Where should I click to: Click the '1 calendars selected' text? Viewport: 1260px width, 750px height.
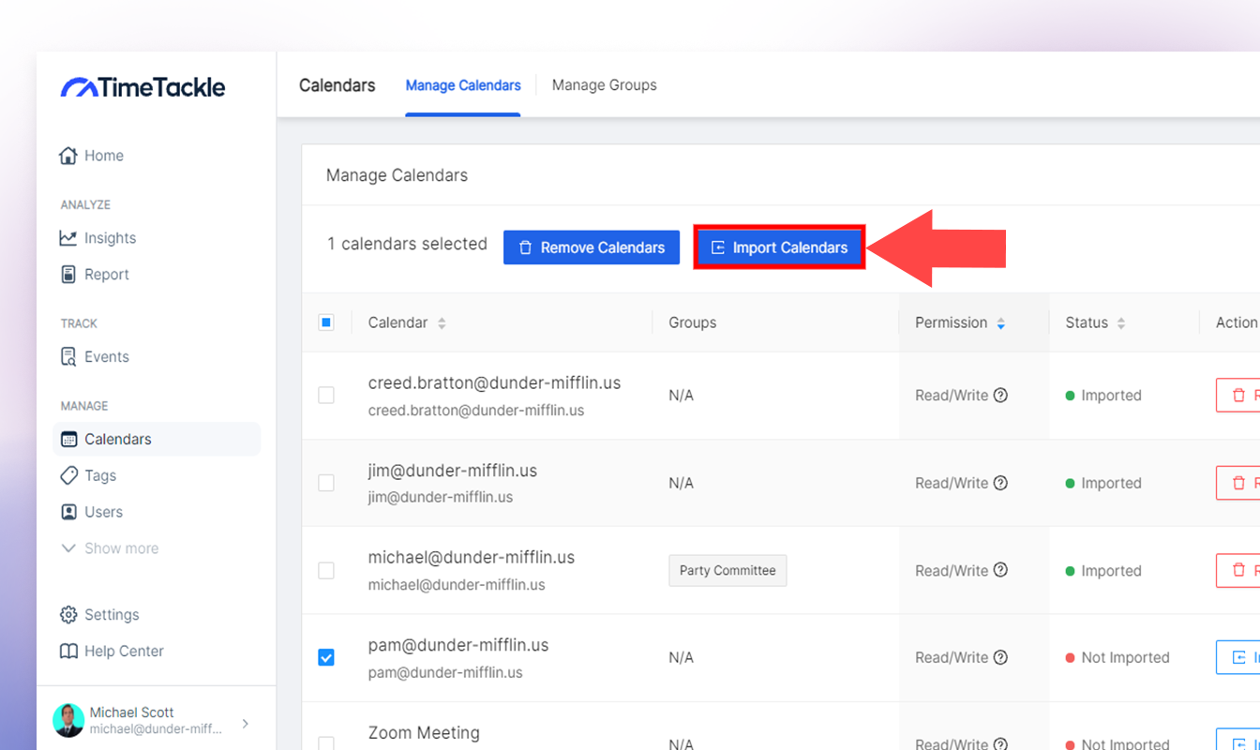coord(407,244)
